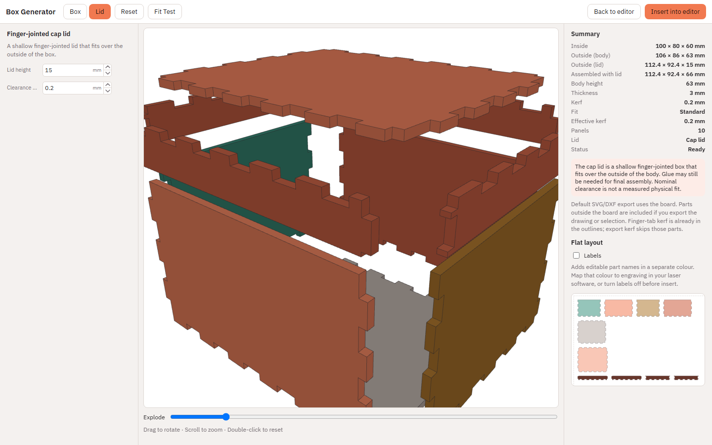Click the Explode slider handle
712x445 pixels.
226,417
